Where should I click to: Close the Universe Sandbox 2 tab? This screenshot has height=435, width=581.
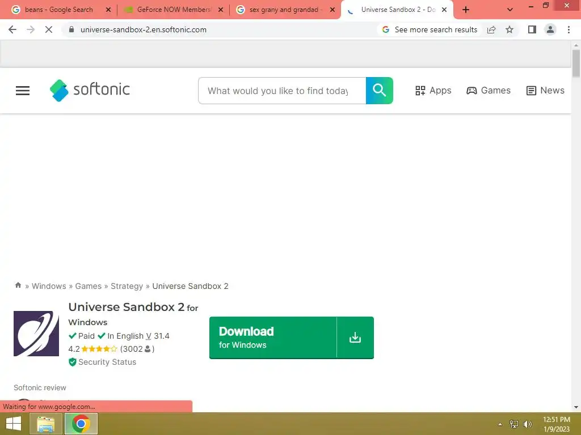pyautogui.click(x=444, y=10)
